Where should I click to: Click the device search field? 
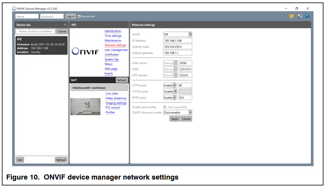(x=35, y=31)
